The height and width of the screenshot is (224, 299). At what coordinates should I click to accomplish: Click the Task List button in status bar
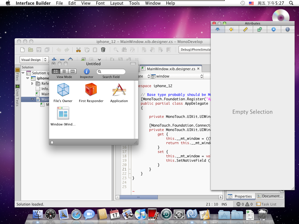[x=266, y=204]
